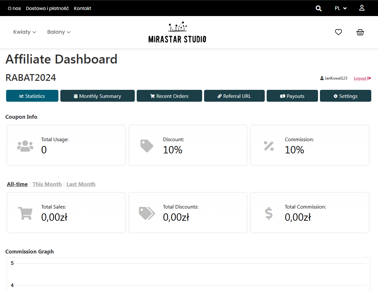Click the Total Commission 0,00zł value

(x=298, y=217)
